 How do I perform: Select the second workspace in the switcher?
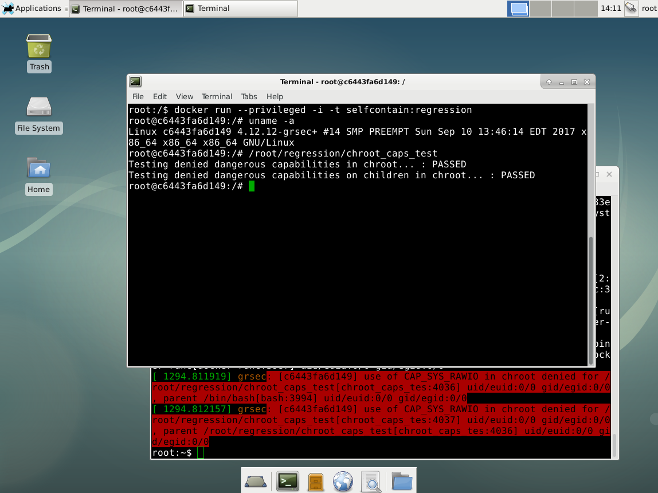540,9
